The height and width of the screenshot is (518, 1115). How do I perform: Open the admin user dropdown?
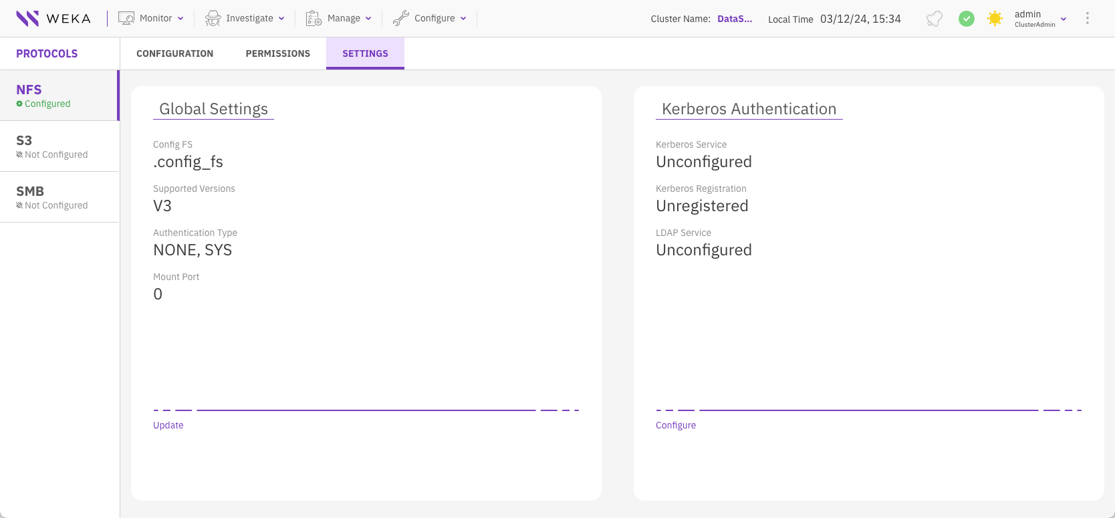click(1064, 19)
